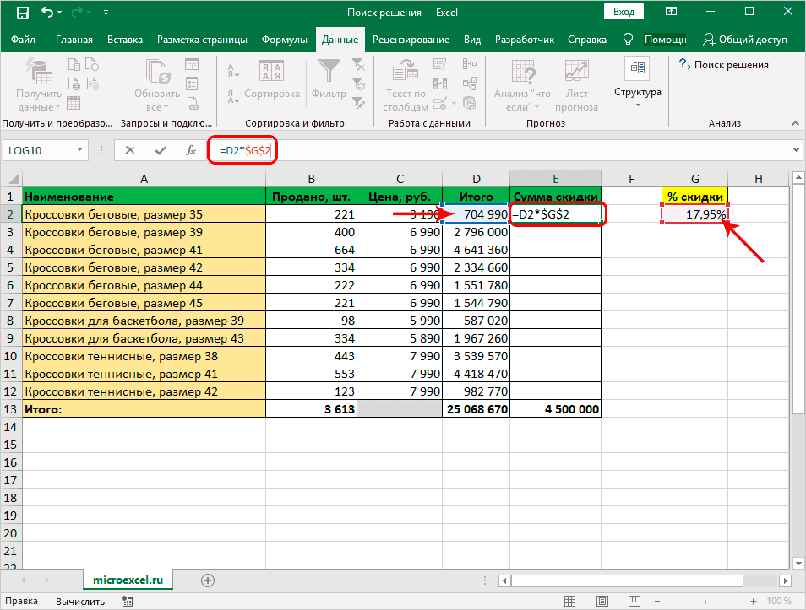
Task: Confirm formula with the checkmark icon
Action: click(x=161, y=150)
